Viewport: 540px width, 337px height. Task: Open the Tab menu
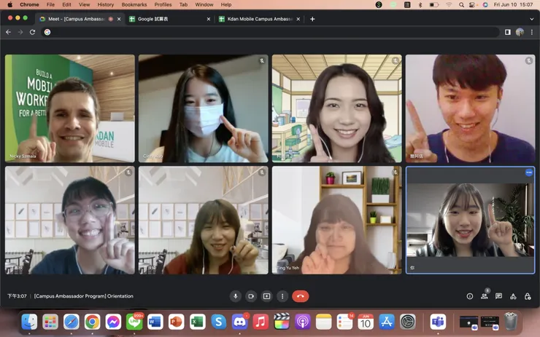pos(183,4)
